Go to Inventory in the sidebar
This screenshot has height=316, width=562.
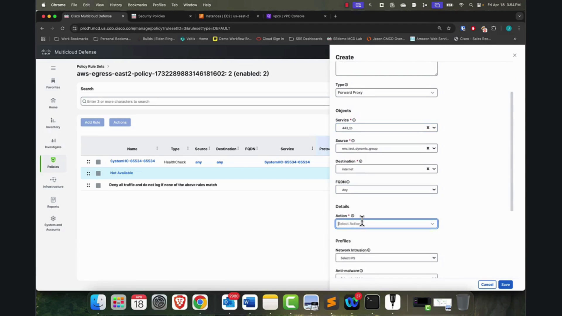point(53,123)
